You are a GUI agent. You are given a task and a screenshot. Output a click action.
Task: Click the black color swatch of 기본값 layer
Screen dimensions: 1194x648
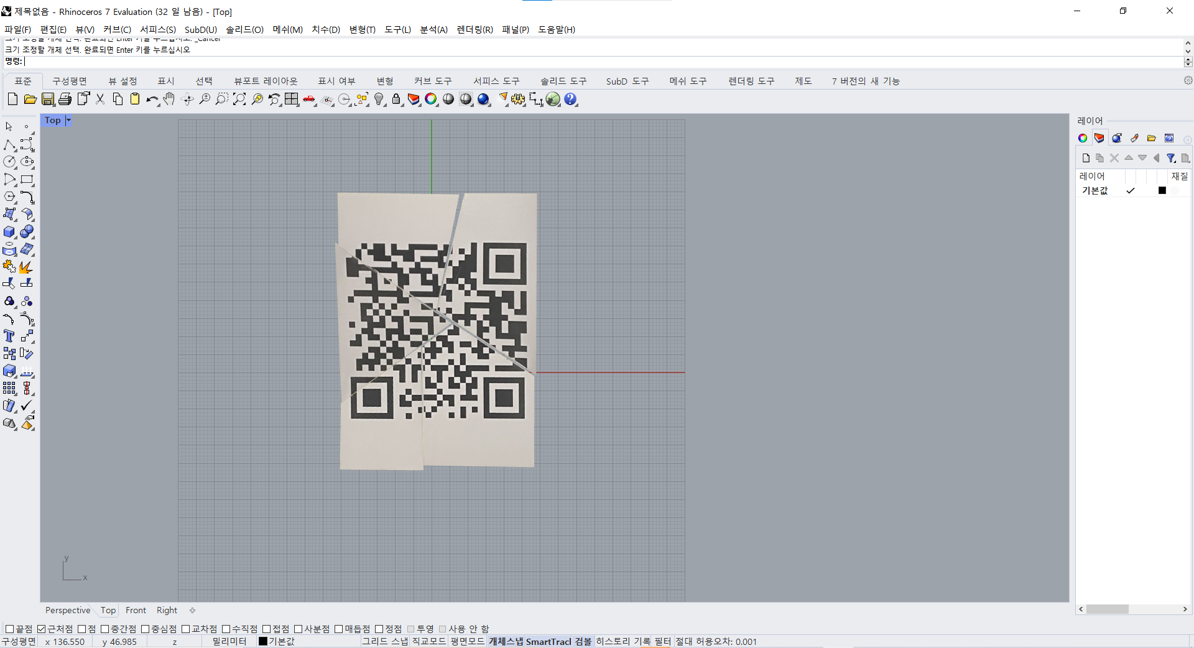(1162, 190)
